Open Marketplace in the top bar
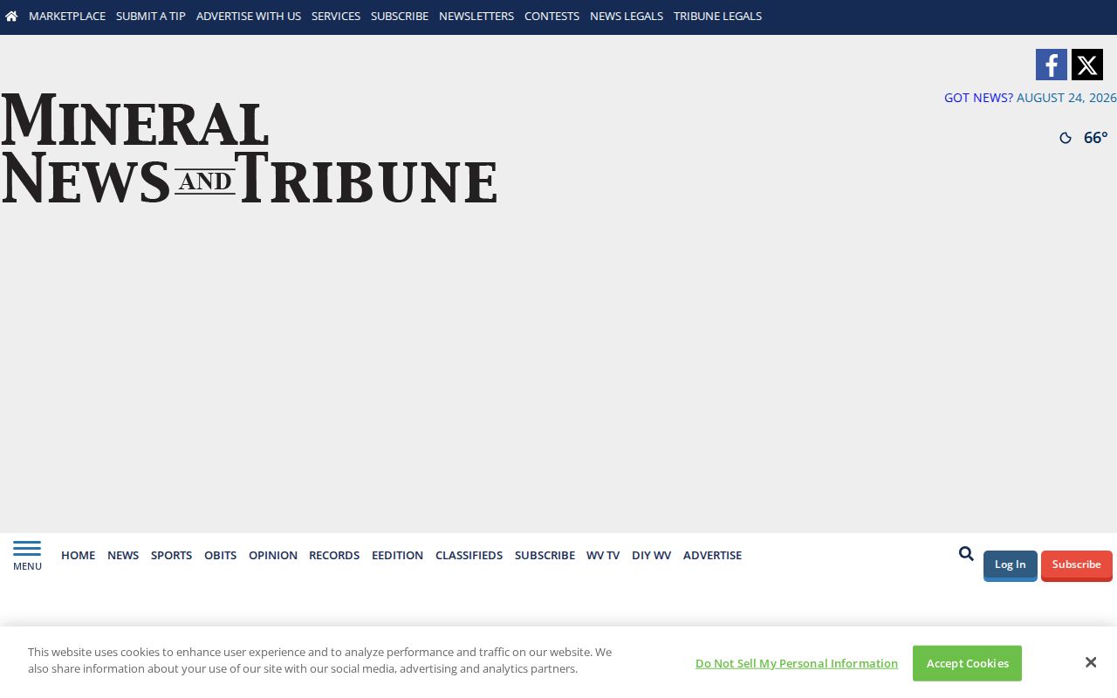Image resolution: width=1117 pixels, height=698 pixels. tap(67, 16)
